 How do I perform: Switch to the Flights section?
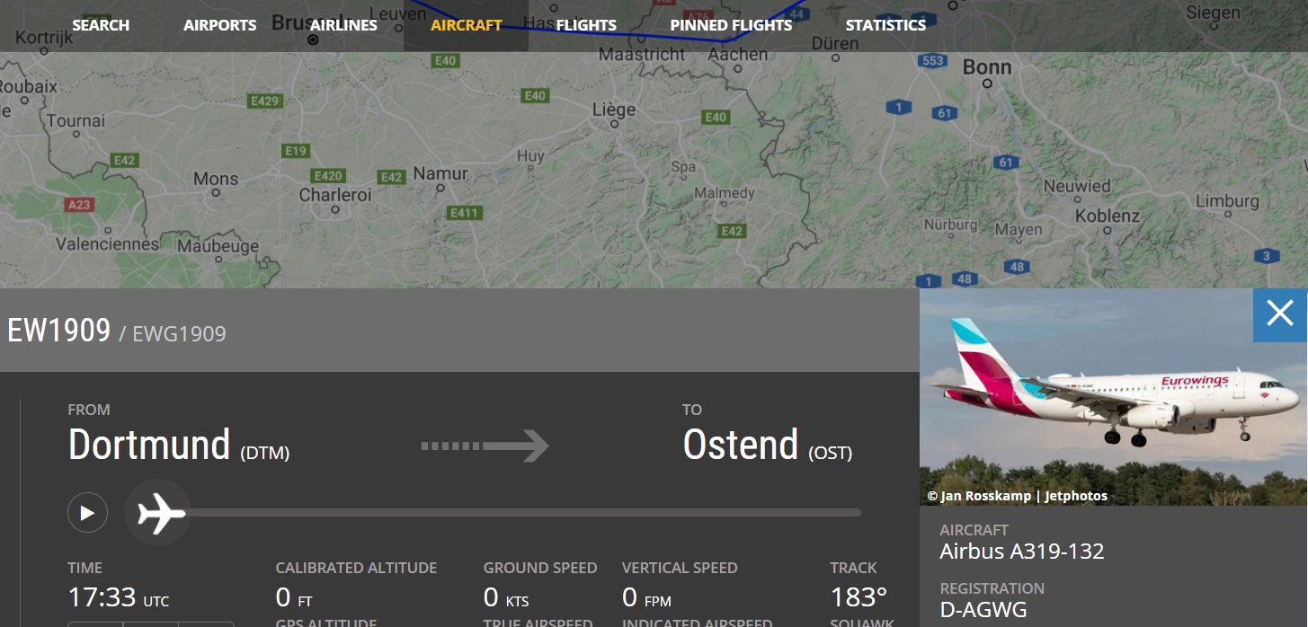(586, 25)
